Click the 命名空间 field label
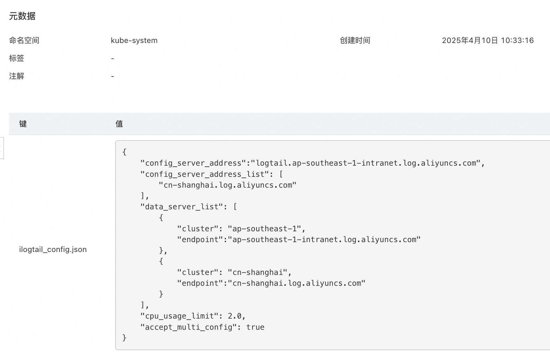 click(24, 40)
